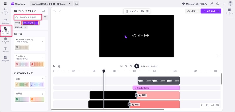235x112 pixels.
Task: Open the help question mark
Action: point(224,4)
